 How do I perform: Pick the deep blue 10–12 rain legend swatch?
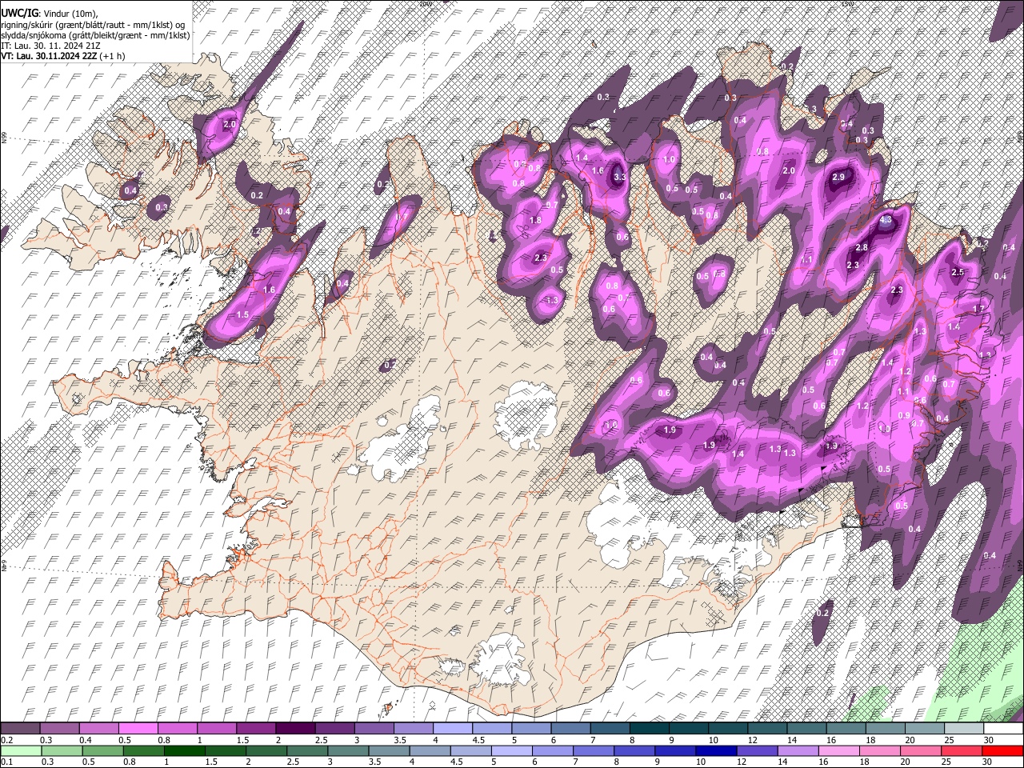tap(715, 750)
